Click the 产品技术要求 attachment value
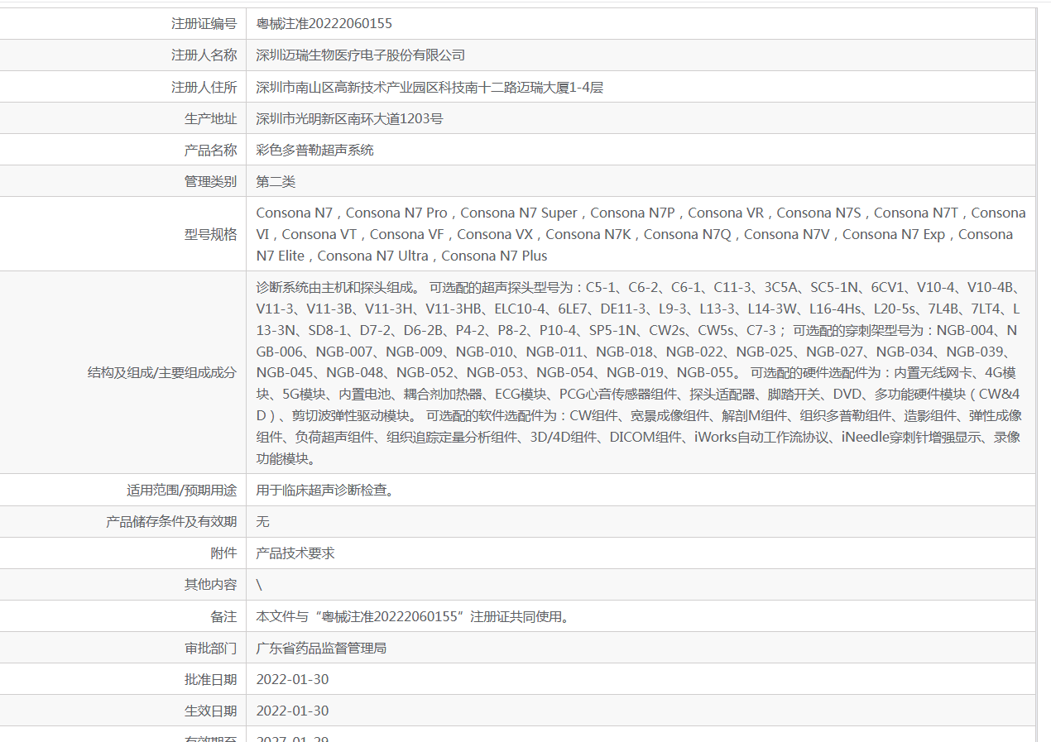Image resolution: width=1051 pixels, height=742 pixels. [295, 553]
